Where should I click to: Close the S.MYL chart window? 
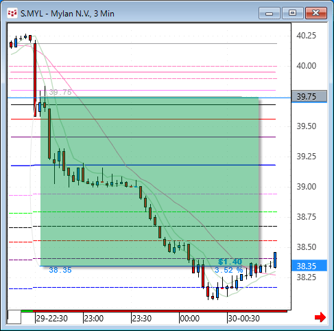point(316,13)
